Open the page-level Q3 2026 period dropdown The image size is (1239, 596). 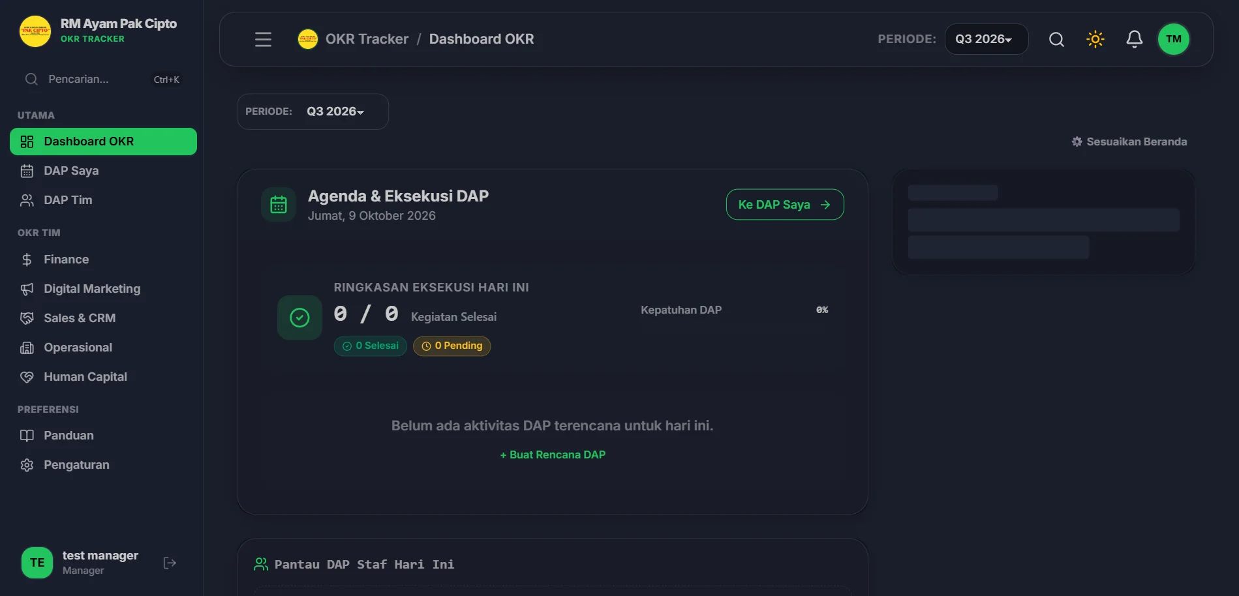tap(335, 112)
